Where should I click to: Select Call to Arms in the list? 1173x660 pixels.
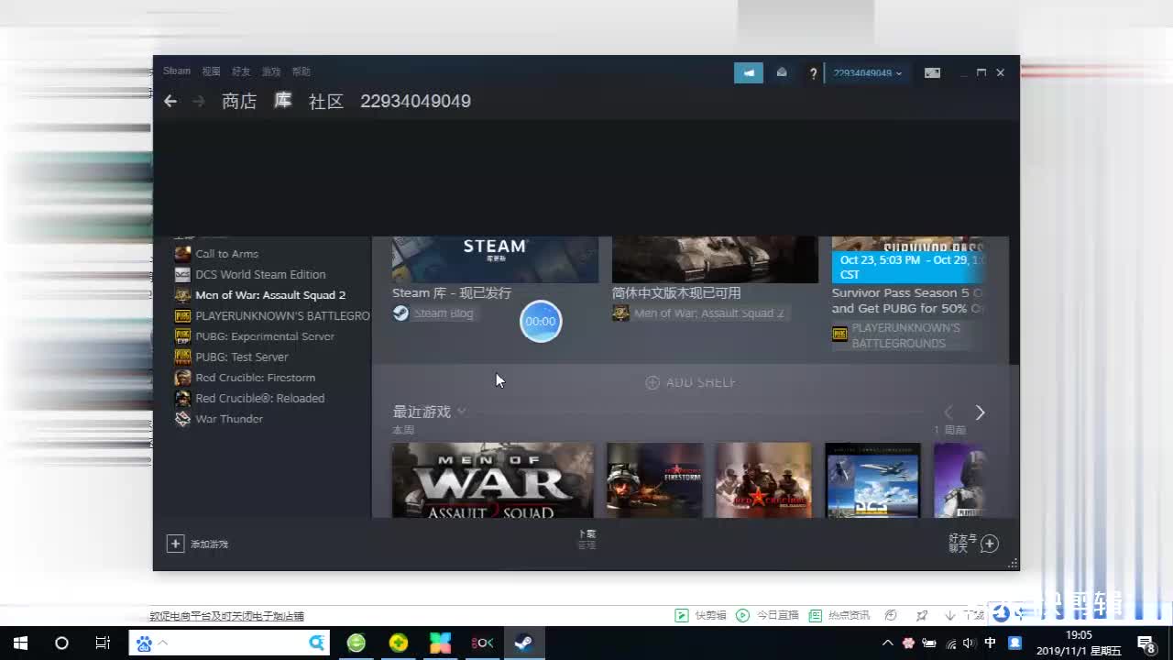(x=226, y=254)
